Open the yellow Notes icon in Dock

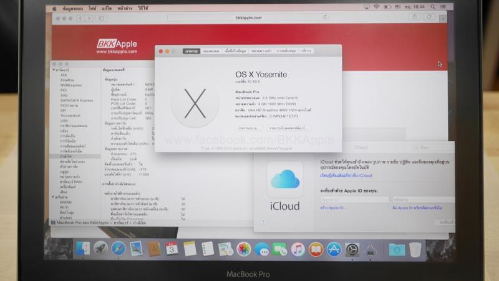(190, 249)
